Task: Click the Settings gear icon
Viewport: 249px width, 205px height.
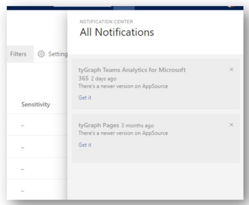Action: pos(41,54)
